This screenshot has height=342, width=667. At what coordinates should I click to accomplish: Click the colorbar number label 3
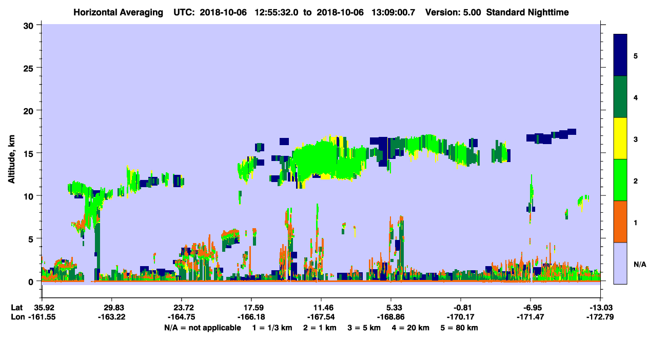636,138
